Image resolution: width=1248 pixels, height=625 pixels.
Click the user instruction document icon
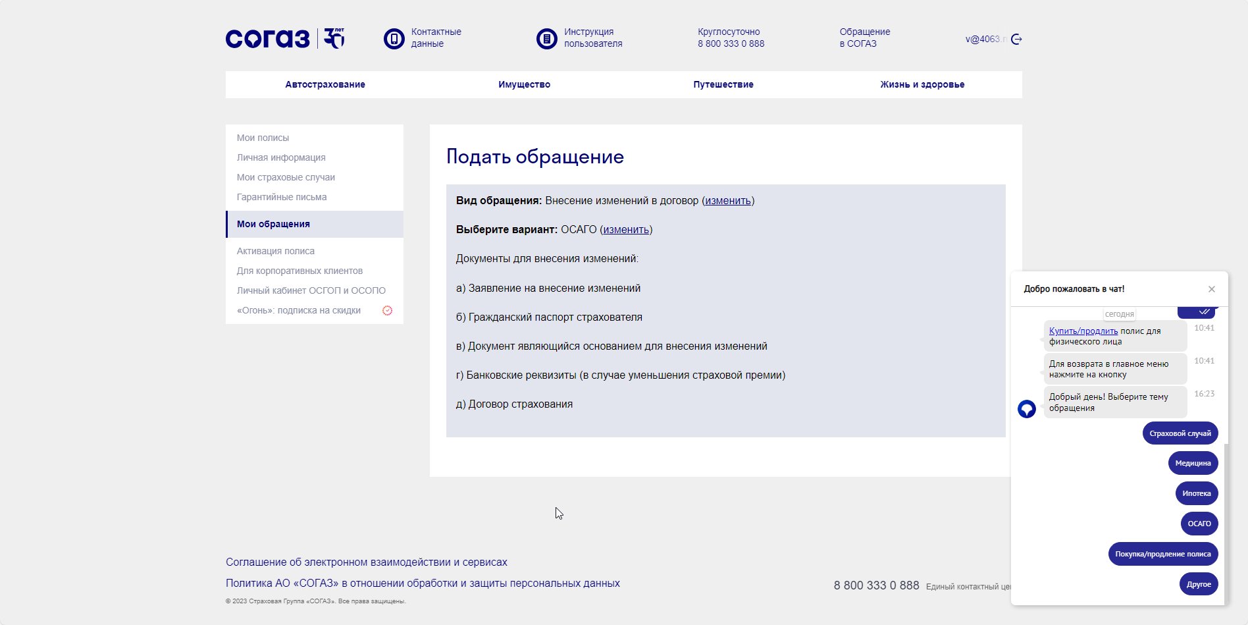click(546, 39)
